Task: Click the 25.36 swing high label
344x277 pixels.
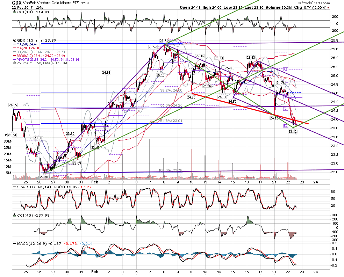Action: [199, 56]
